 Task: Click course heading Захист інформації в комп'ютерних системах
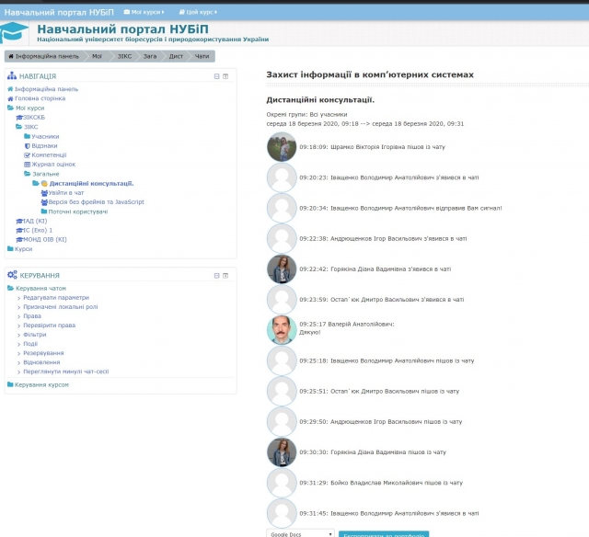(x=370, y=74)
